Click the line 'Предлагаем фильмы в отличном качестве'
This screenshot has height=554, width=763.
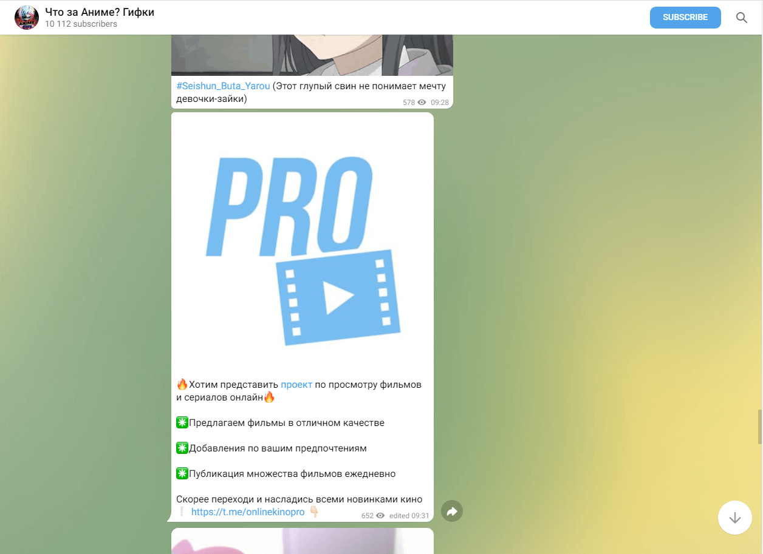[x=287, y=423]
